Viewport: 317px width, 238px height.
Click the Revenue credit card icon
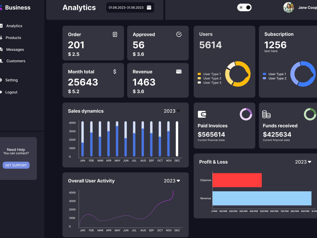tap(179, 72)
